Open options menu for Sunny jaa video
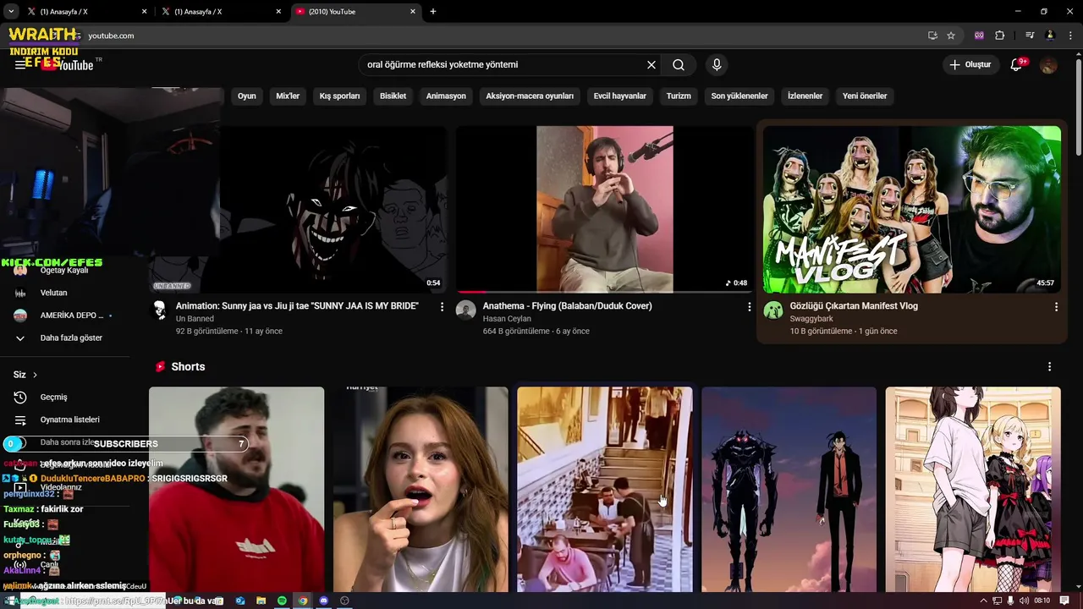 442,307
